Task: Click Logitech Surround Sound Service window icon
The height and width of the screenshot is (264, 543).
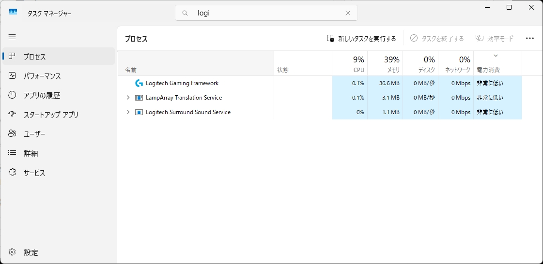Action: click(139, 112)
